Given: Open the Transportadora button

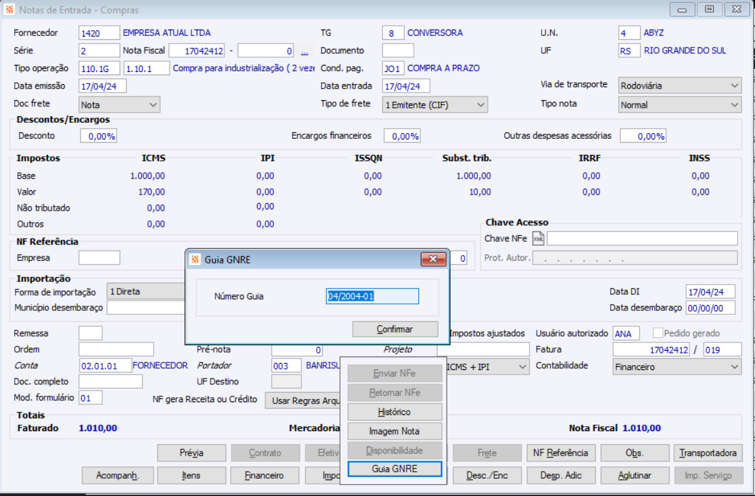Looking at the screenshot, I should click(708, 453).
